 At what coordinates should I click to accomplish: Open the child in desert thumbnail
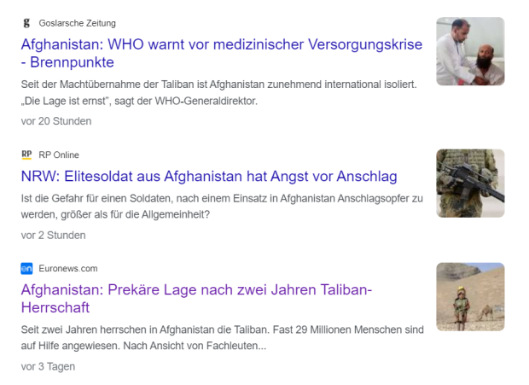click(x=470, y=297)
